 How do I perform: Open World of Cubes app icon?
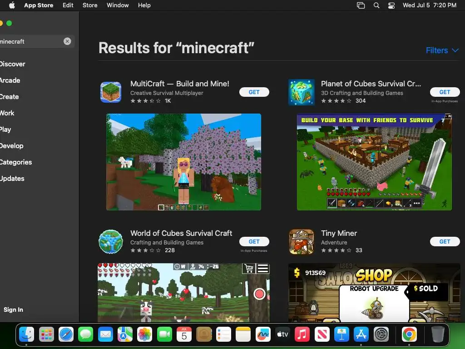point(111,242)
